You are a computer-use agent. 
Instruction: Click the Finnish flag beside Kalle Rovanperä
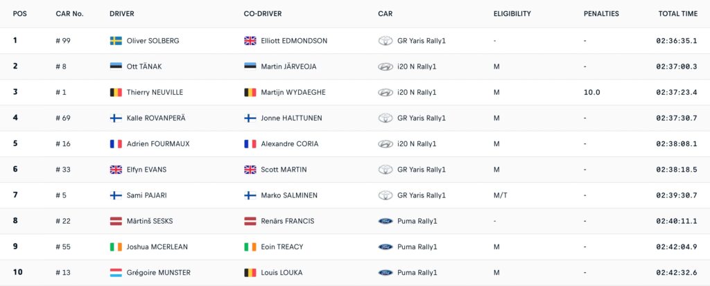tap(116, 118)
